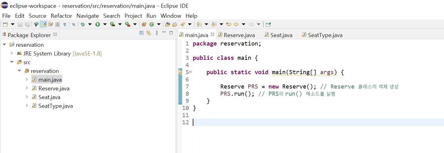The image size is (444, 153).
Task: Collapse the reservation package node
Action: pyautogui.click(x=19, y=71)
